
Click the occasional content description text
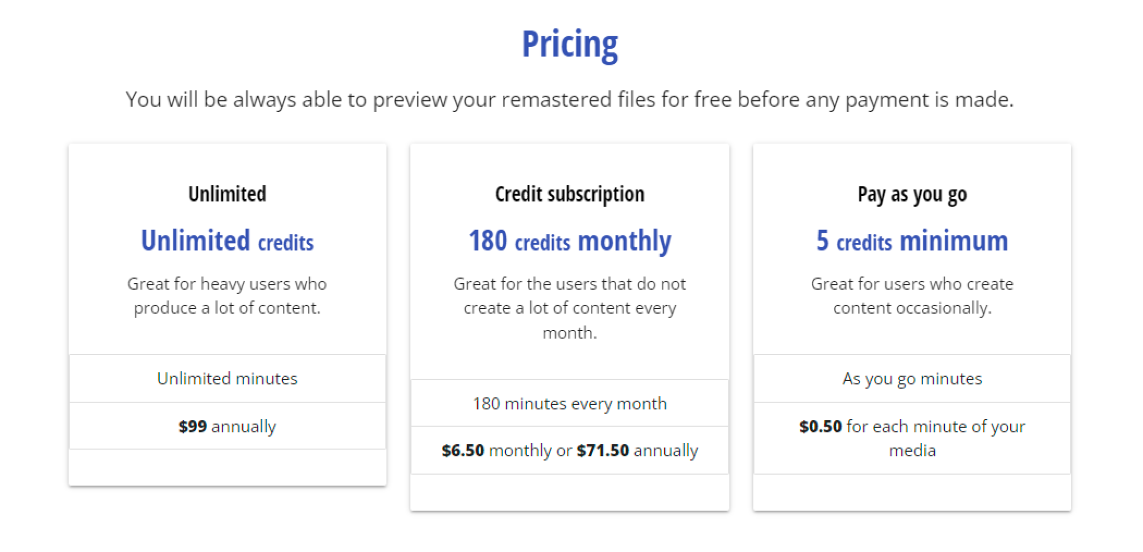[x=913, y=296]
